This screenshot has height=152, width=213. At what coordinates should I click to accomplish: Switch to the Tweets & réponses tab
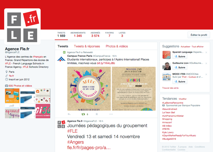pyautogui.click(x=87, y=46)
